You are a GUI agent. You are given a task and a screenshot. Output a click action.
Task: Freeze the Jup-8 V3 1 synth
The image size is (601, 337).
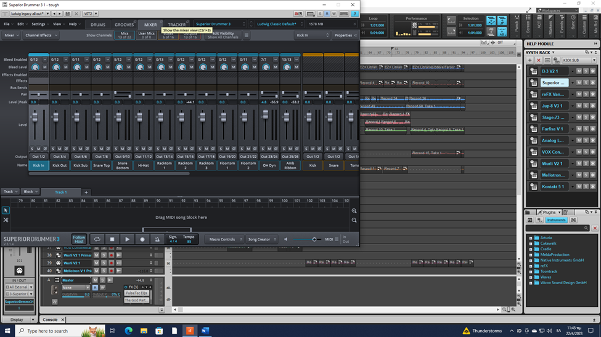(x=593, y=106)
